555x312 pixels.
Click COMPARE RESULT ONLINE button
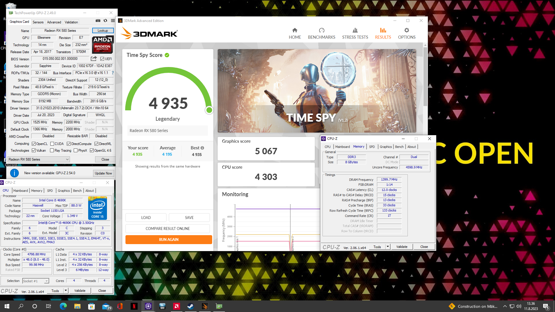(168, 229)
